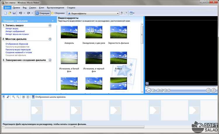Click the Rewind storyboard button
This screenshot has height=134, width=219.
[x=23, y=97]
